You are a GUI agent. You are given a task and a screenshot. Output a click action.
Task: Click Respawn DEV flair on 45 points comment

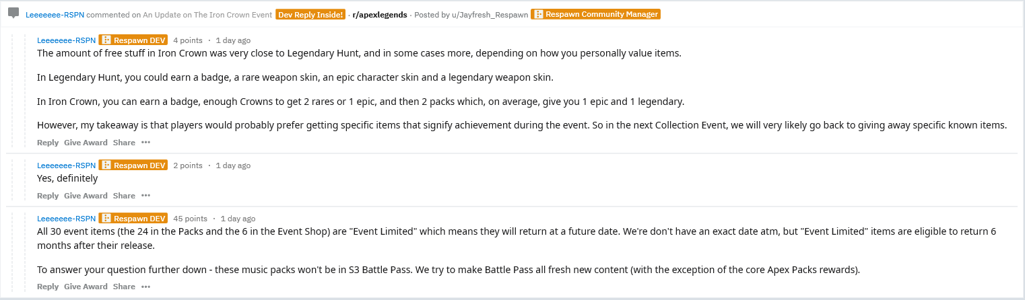click(133, 219)
